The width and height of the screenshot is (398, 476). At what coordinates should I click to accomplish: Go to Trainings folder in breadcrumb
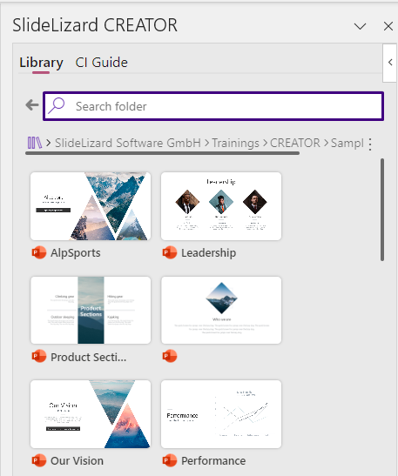(235, 143)
